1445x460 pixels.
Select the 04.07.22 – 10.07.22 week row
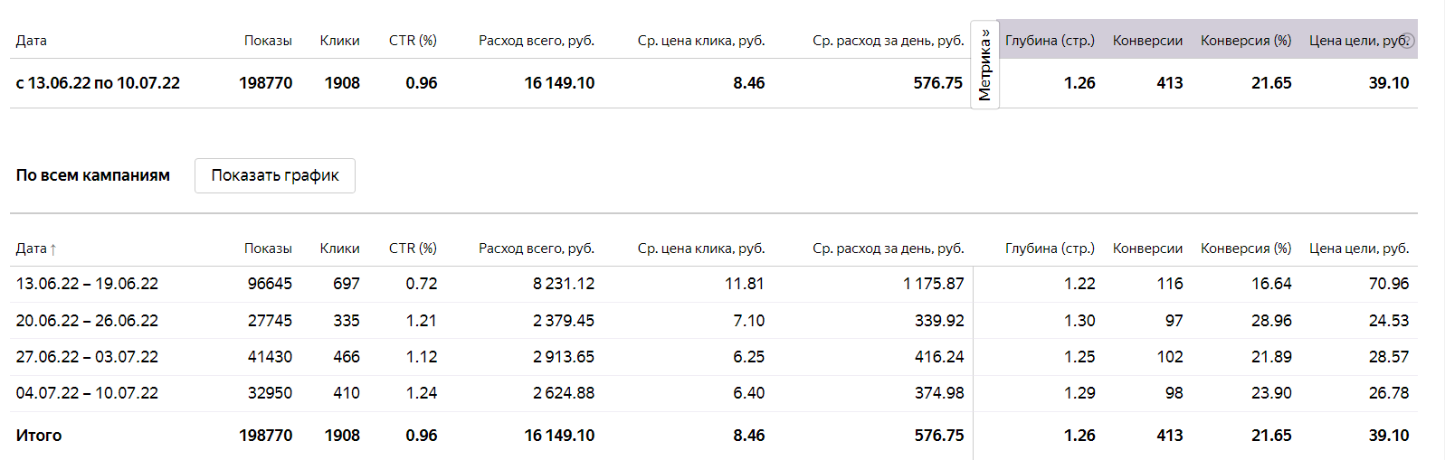[87, 393]
